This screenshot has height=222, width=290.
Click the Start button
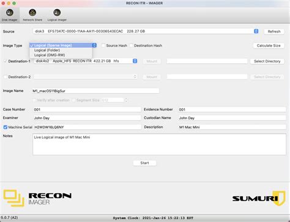point(144,163)
